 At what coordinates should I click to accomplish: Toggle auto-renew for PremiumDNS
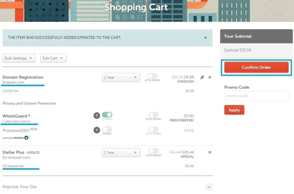[153, 129]
